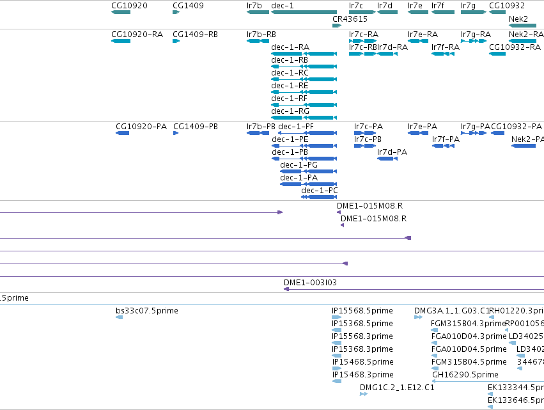This screenshot has width=544, height=410.
Task: Click the FGM315B04.3prime EST label
Action: [x=468, y=324]
